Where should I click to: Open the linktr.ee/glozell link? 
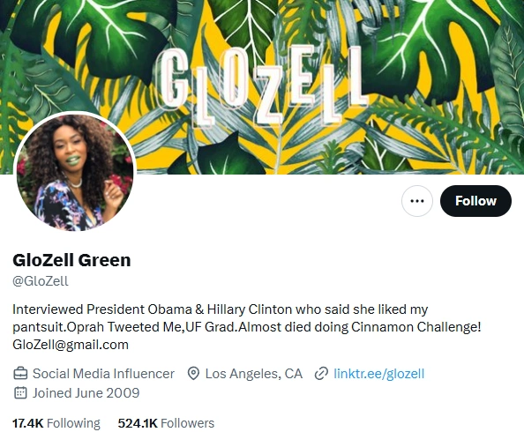tap(379, 374)
